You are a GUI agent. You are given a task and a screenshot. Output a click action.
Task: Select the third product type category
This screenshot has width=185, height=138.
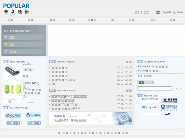point(24,52)
